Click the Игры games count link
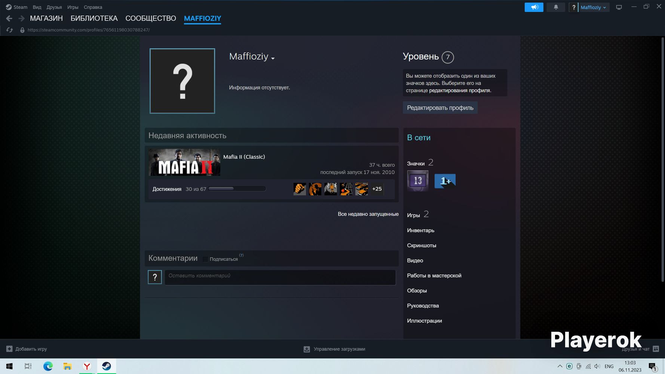Screen dimensions: 665x374 [418, 215]
